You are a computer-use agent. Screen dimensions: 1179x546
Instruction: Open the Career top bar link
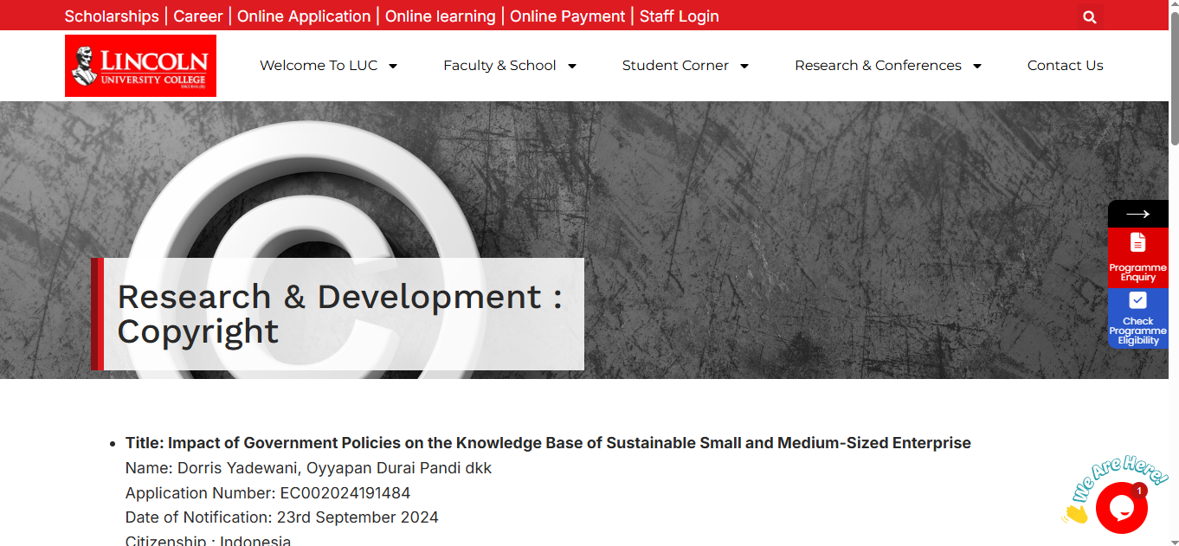tap(198, 16)
